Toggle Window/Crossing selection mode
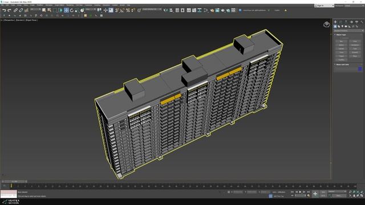 click(x=60, y=10)
